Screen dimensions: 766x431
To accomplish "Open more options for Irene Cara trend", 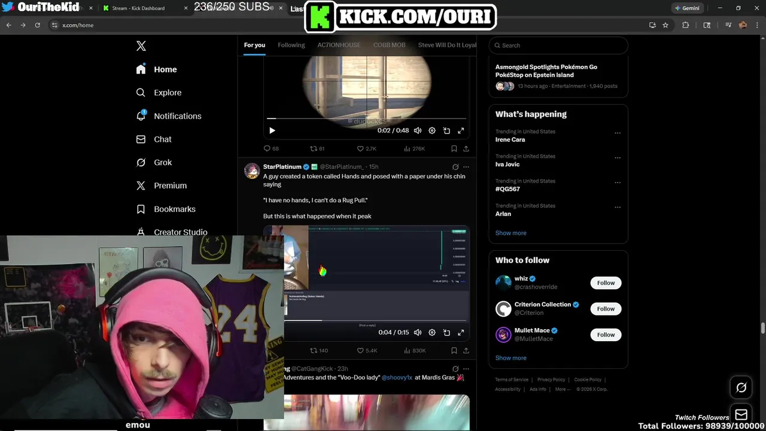I will tap(618, 133).
